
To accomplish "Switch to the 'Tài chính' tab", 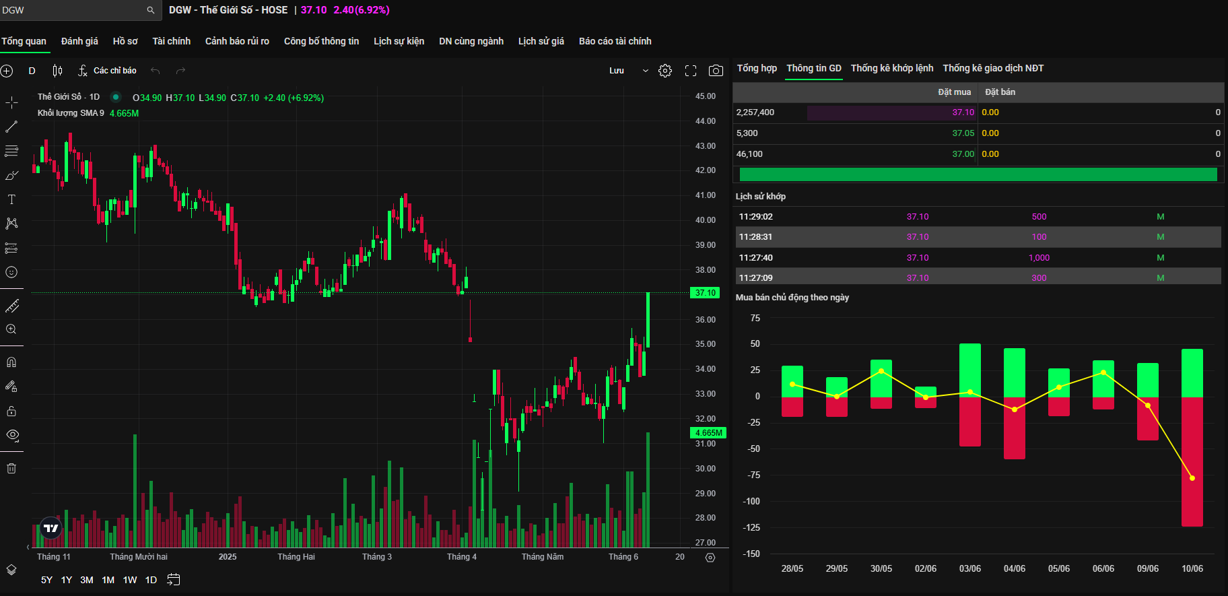I will 172,41.
